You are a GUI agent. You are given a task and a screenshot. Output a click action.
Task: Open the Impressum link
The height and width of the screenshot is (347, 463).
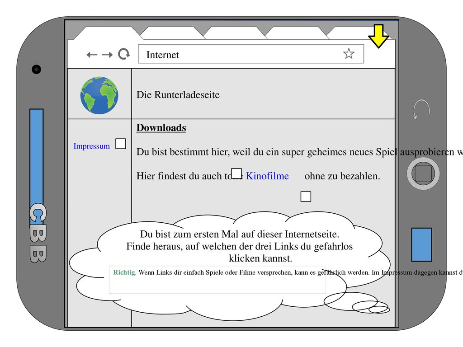(91, 146)
